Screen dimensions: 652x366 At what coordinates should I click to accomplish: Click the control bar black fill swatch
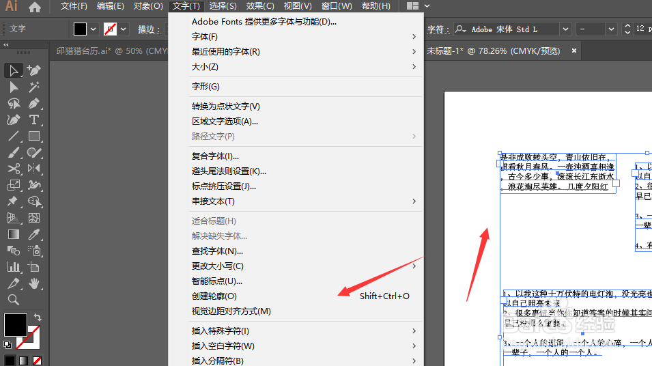click(x=81, y=29)
